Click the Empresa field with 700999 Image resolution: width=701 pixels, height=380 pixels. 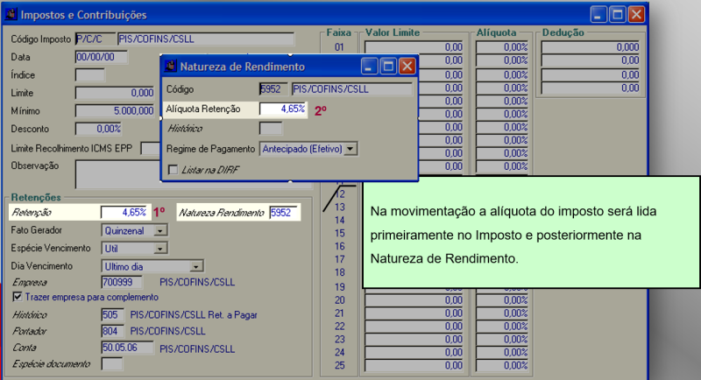(x=122, y=282)
